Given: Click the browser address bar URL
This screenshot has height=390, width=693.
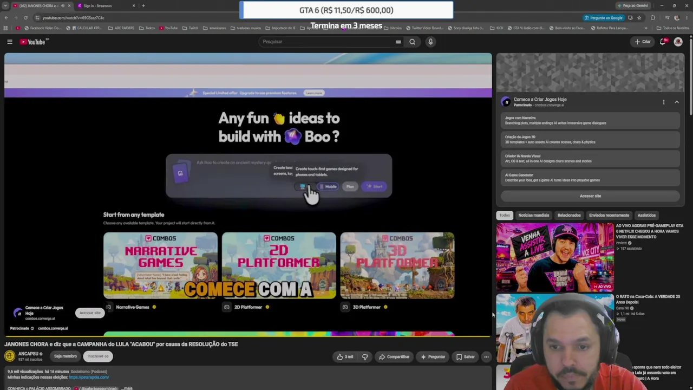Looking at the screenshot, I should [x=74, y=18].
